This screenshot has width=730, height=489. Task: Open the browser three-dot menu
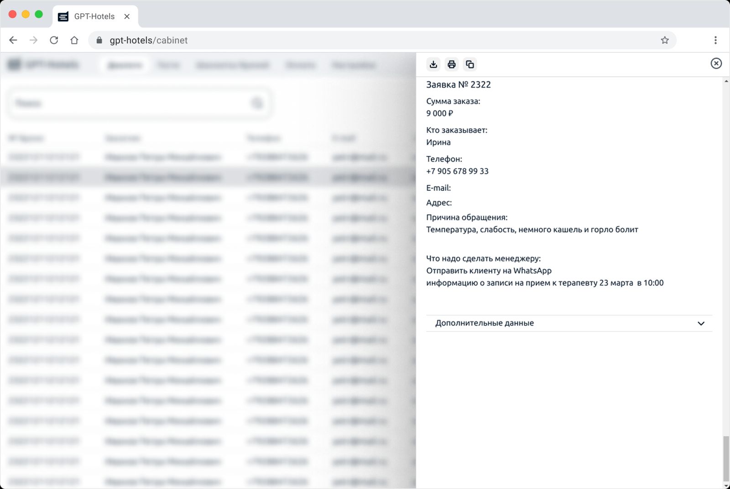[x=715, y=40]
